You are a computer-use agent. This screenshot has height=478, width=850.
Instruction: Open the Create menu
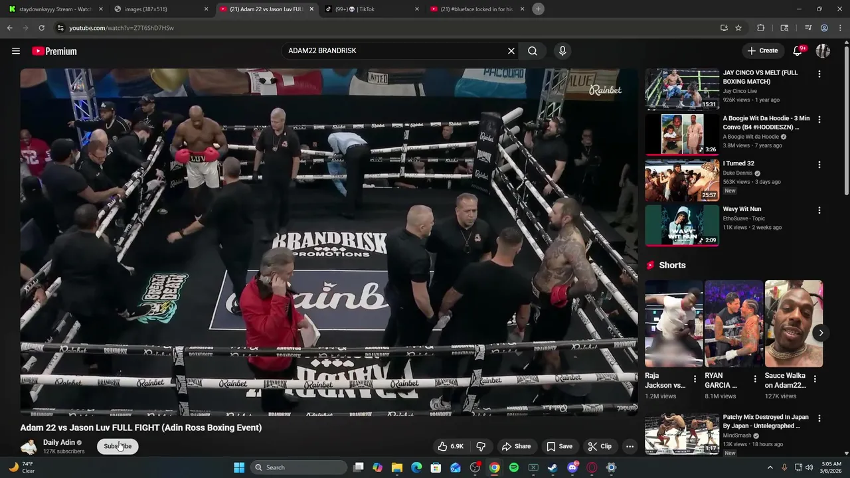762,50
